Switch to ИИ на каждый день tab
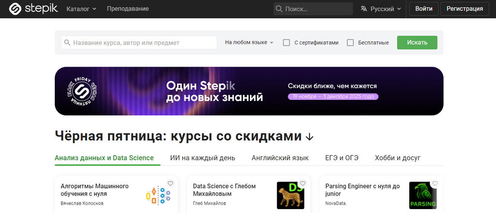This screenshot has height=213, width=496. pos(202,158)
